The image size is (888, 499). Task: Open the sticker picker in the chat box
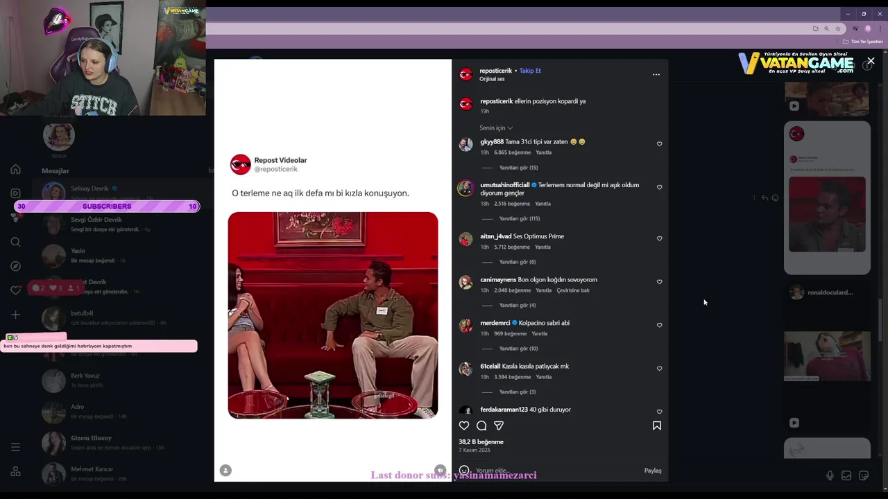point(864,475)
